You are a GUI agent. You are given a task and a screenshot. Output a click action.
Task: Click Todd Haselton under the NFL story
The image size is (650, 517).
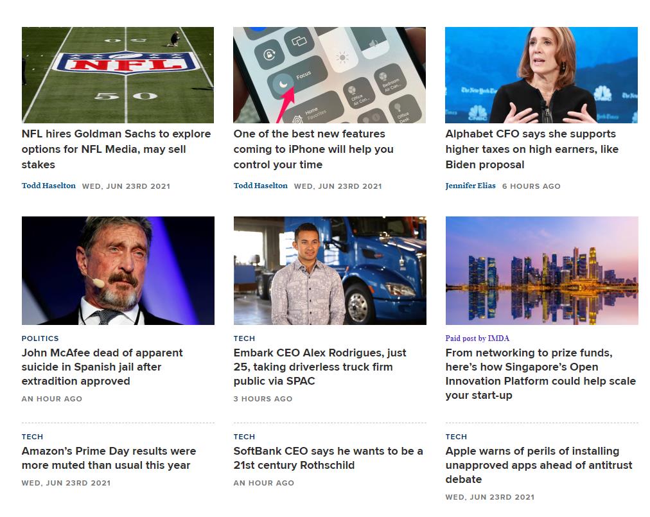point(49,186)
